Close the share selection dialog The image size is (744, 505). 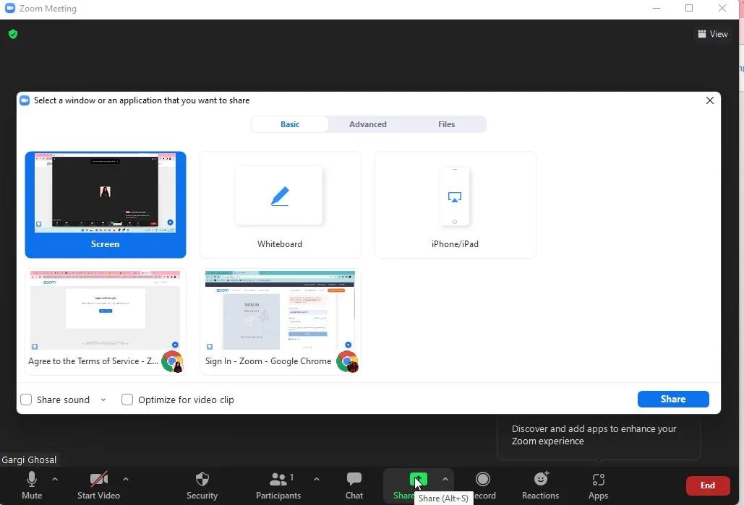pos(710,100)
